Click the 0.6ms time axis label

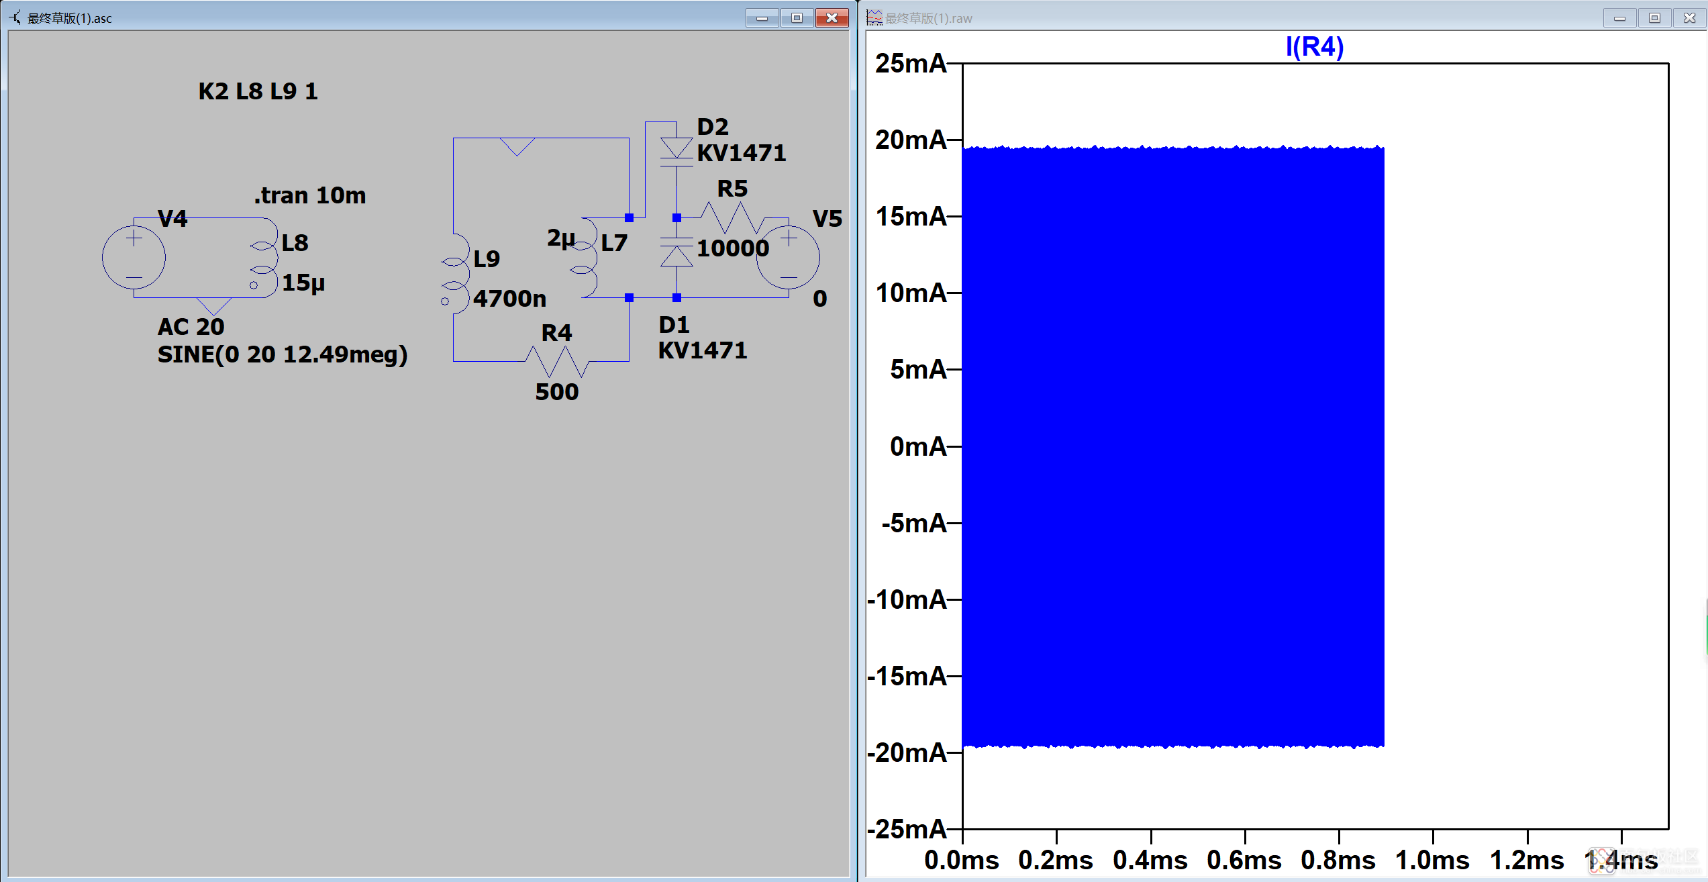click(x=1244, y=860)
